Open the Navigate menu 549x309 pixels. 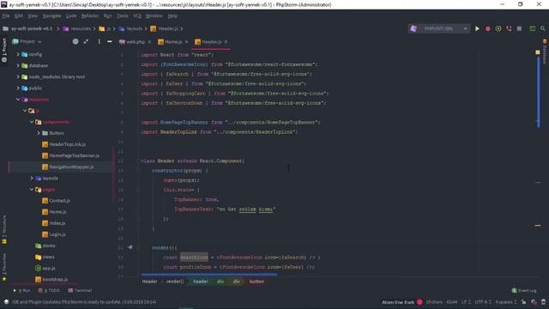point(51,15)
